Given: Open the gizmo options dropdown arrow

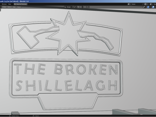Looking at the screenshot, I should click(x=150, y=7).
